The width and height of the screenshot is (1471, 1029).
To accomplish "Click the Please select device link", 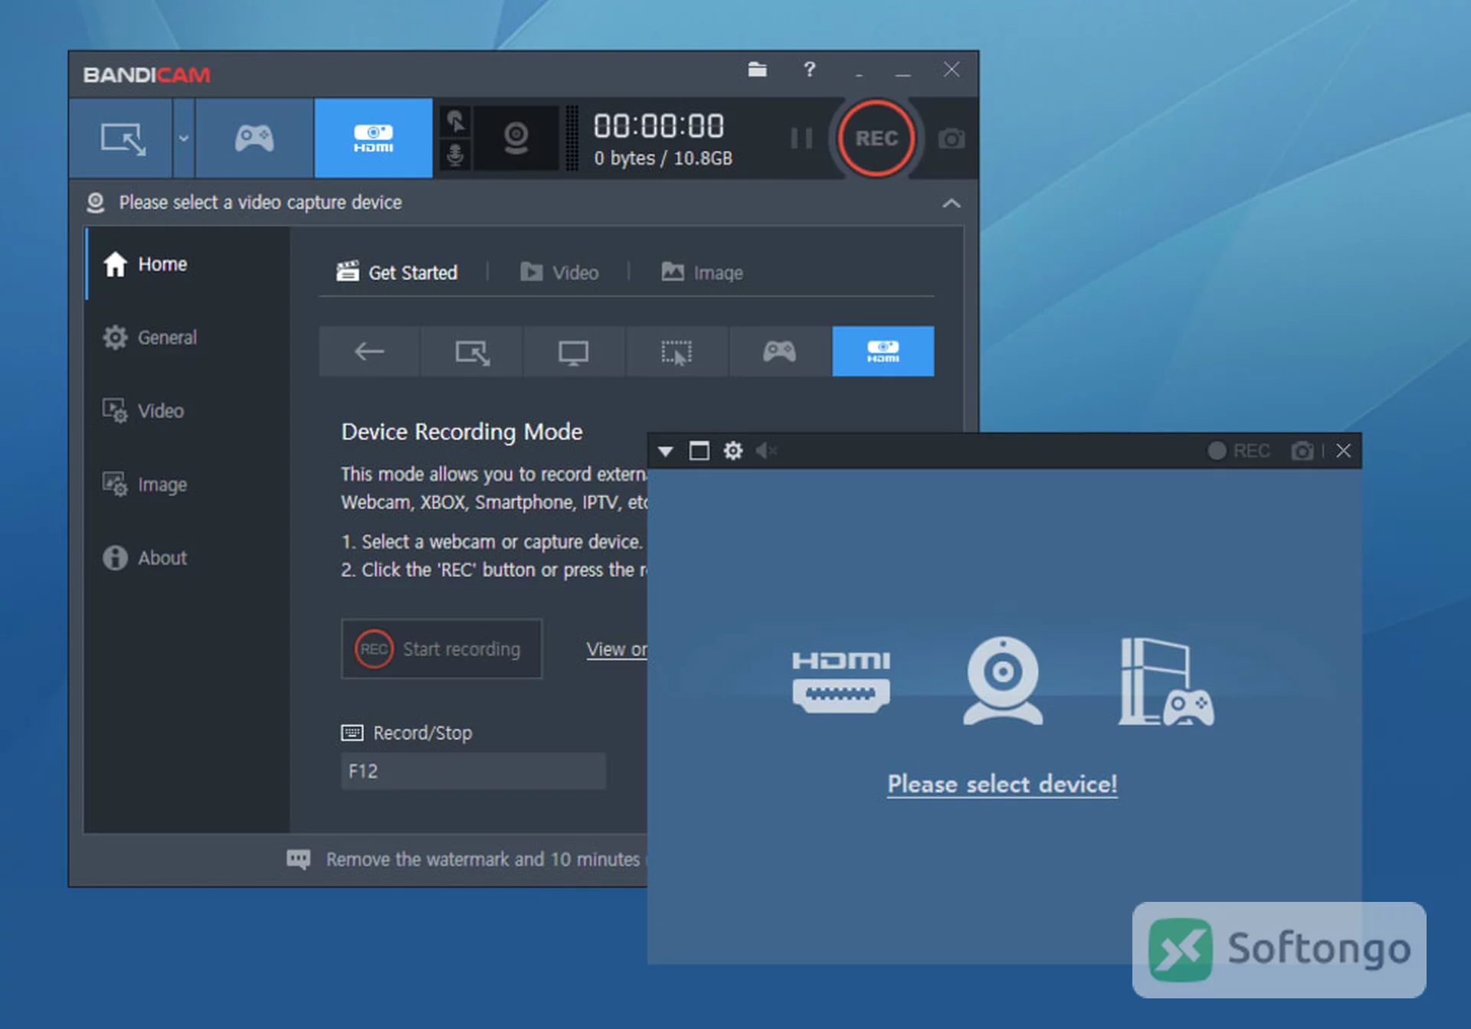I will pos(1002,784).
